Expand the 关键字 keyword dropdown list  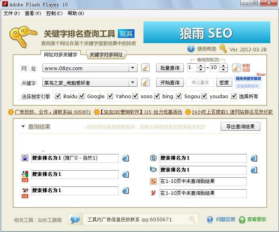point(132,82)
